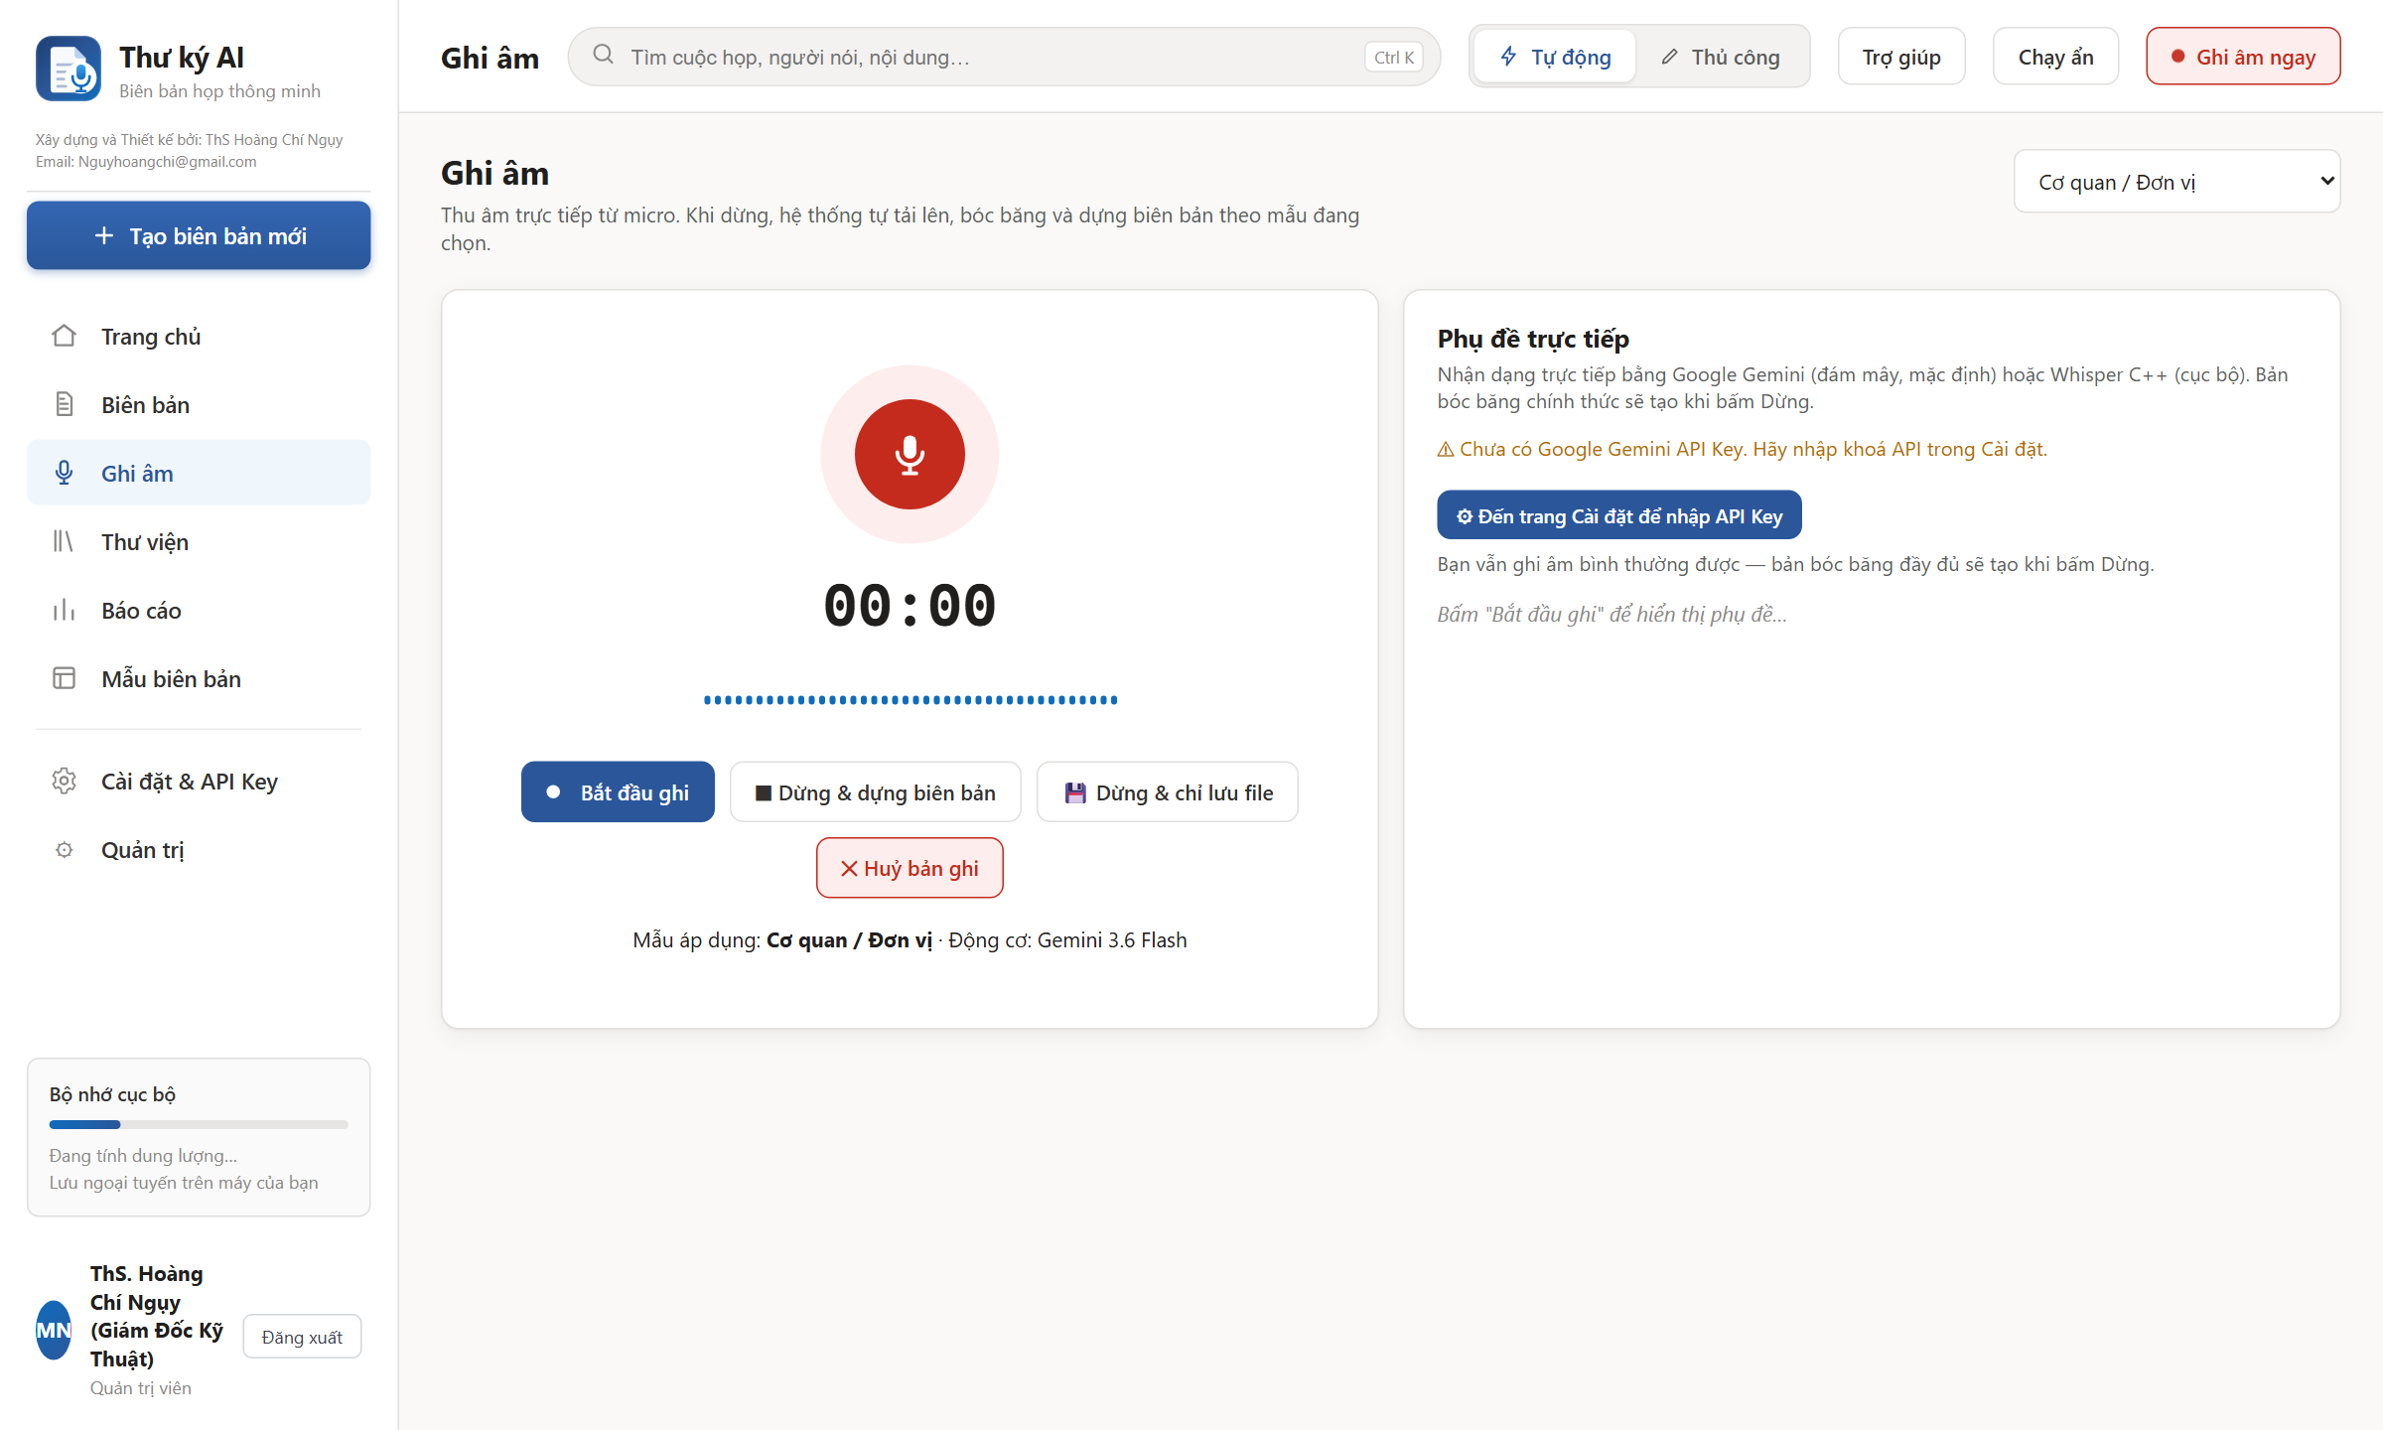Click Bắt đầu ghi button
Viewport: 2383px width, 1430px height.
(618, 792)
